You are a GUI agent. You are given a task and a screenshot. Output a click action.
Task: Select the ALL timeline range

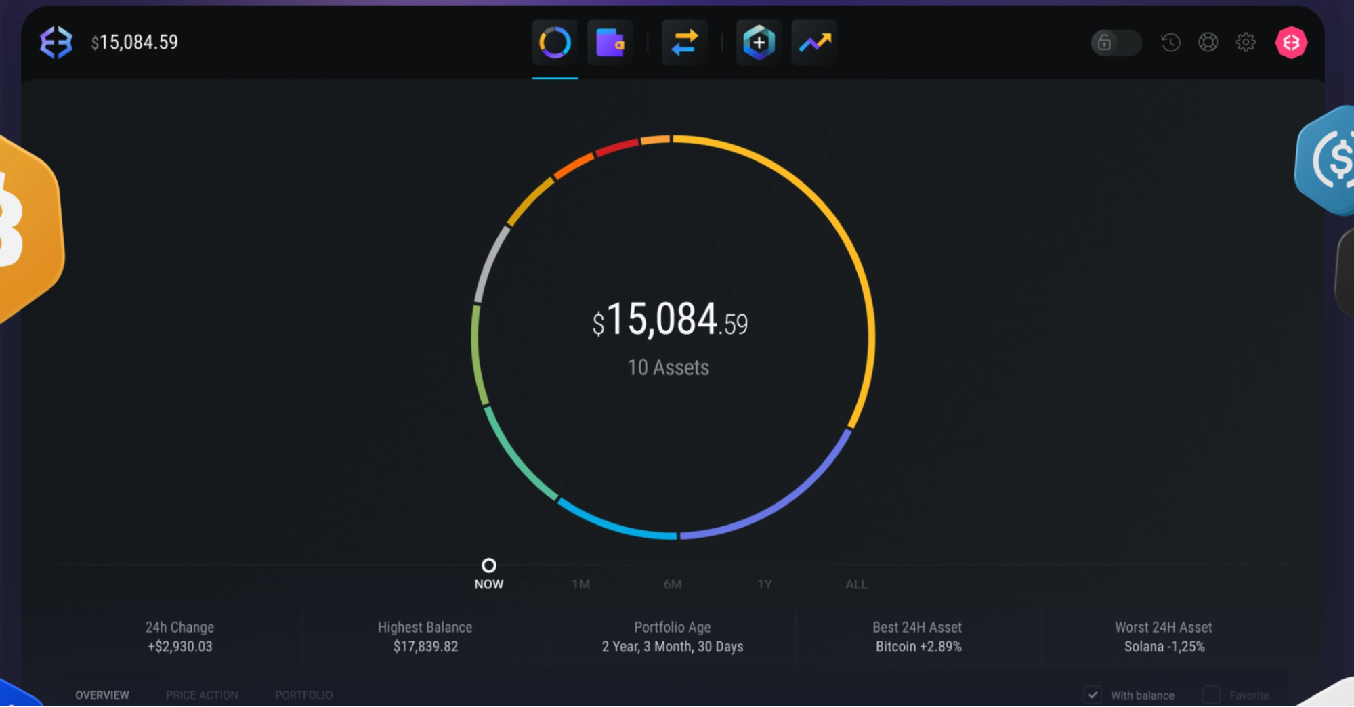pos(856,584)
